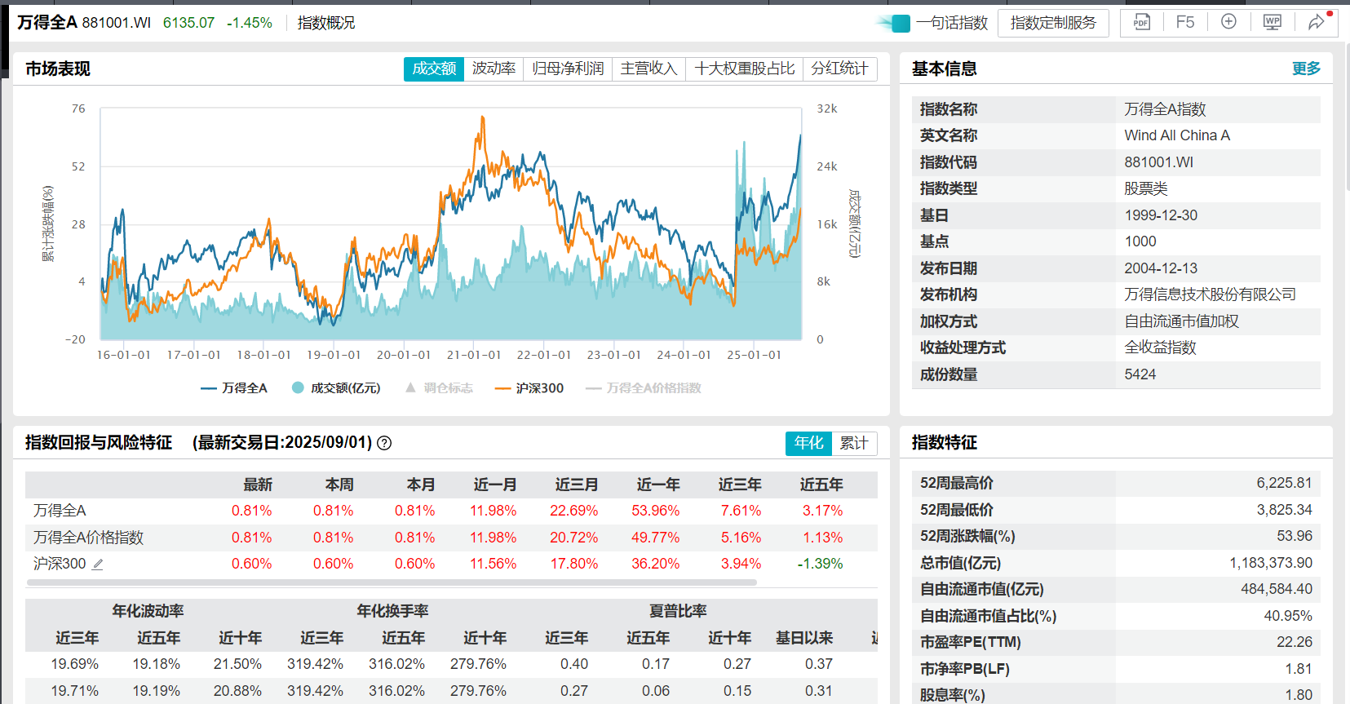Viewport: 1350px width, 704px height.
Task: Click the 近一年 header in returns table
Action: (x=658, y=485)
